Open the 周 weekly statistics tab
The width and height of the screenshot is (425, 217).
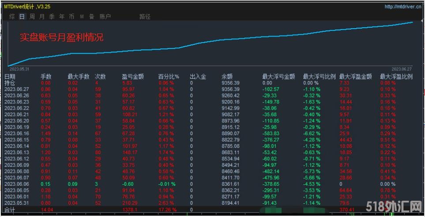32,17
